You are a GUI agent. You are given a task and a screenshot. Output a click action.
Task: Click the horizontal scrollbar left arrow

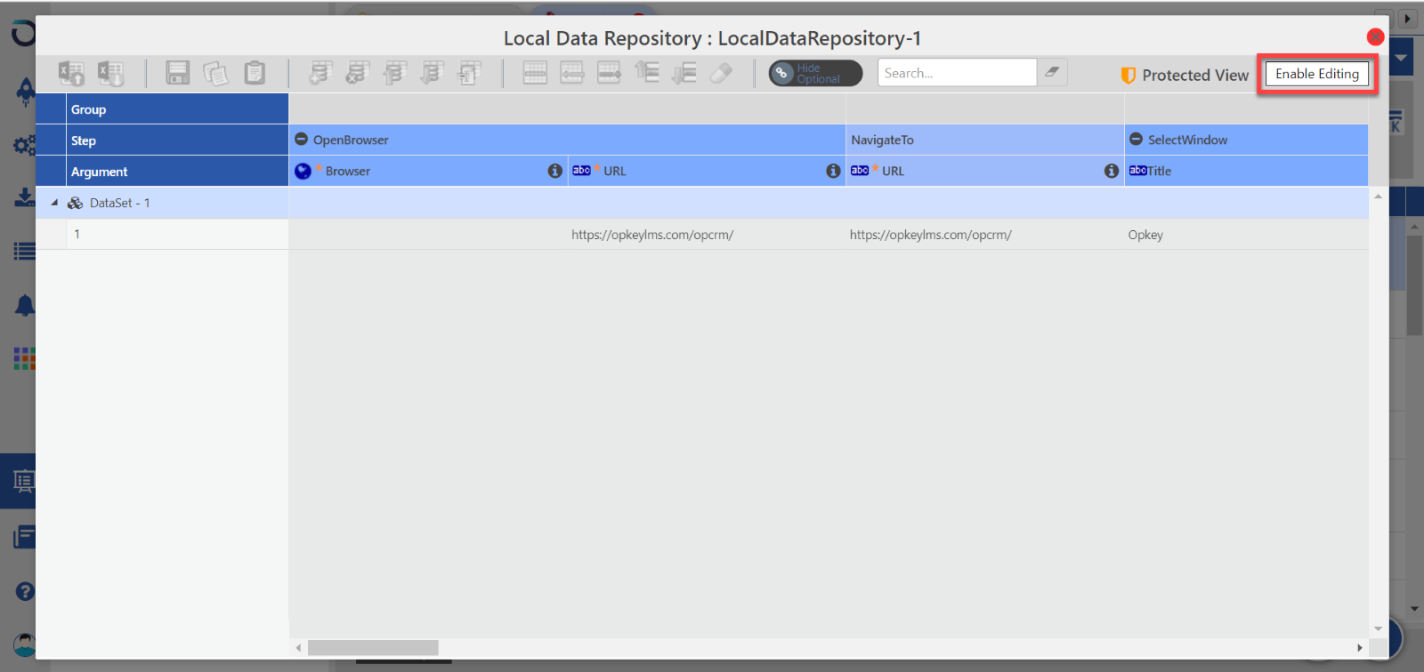point(298,648)
